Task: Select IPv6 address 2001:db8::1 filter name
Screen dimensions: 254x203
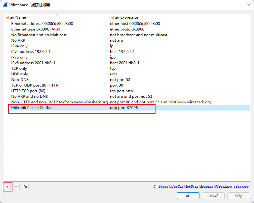Action: (33, 63)
